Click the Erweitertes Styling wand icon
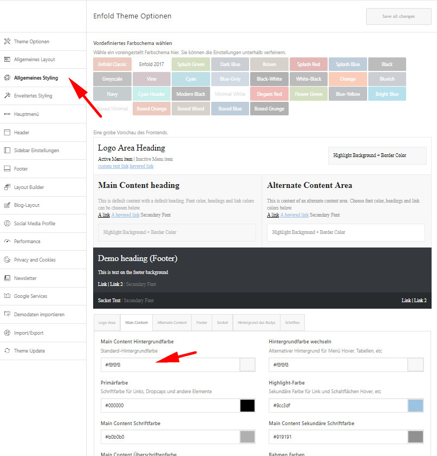Viewport: 437px width, 456px height. coord(7,95)
